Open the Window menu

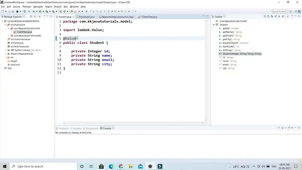point(74,7)
